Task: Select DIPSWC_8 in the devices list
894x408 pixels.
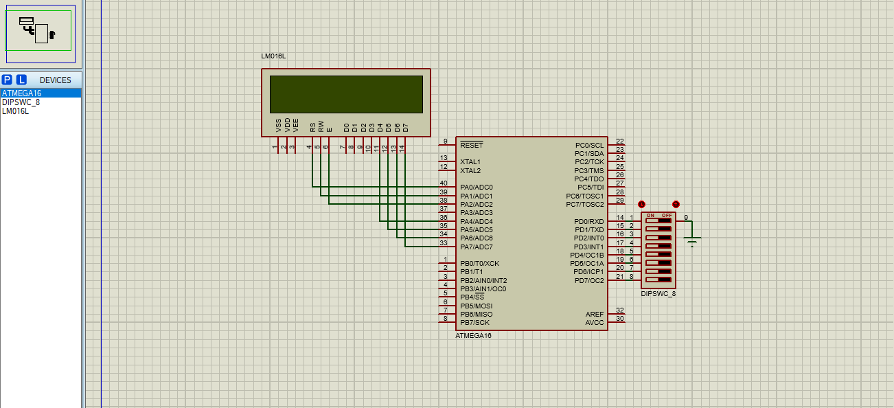Action: [x=21, y=102]
